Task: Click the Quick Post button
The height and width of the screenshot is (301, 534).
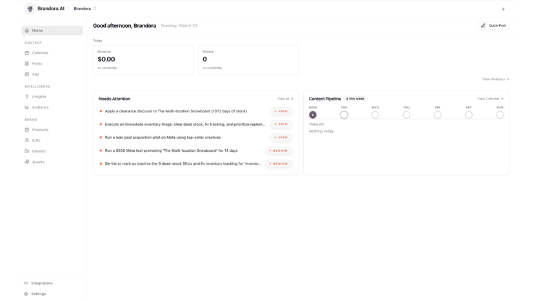Action: pyautogui.click(x=493, y=26)
